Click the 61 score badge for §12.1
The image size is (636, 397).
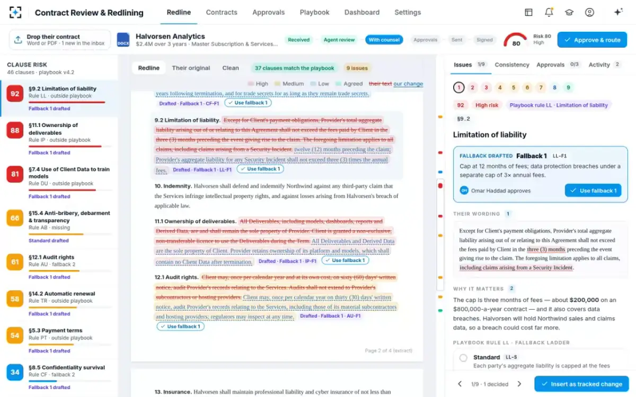(15, 261)
